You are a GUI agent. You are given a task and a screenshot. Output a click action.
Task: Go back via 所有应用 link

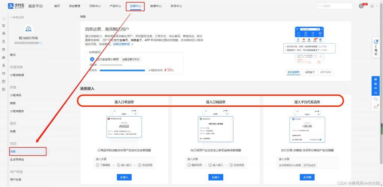coord(17,17)
